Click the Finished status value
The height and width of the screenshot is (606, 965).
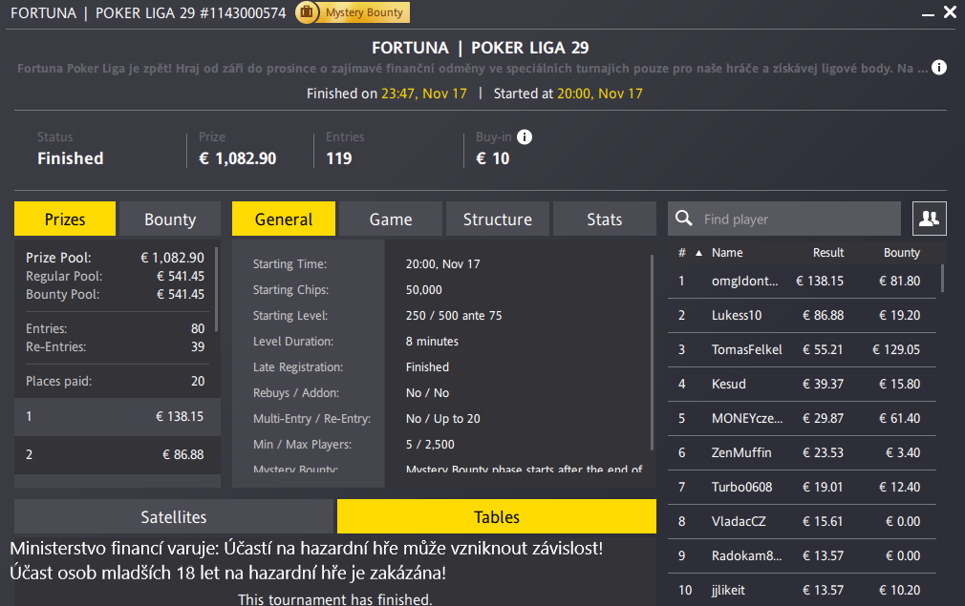[x=70, y=158]
